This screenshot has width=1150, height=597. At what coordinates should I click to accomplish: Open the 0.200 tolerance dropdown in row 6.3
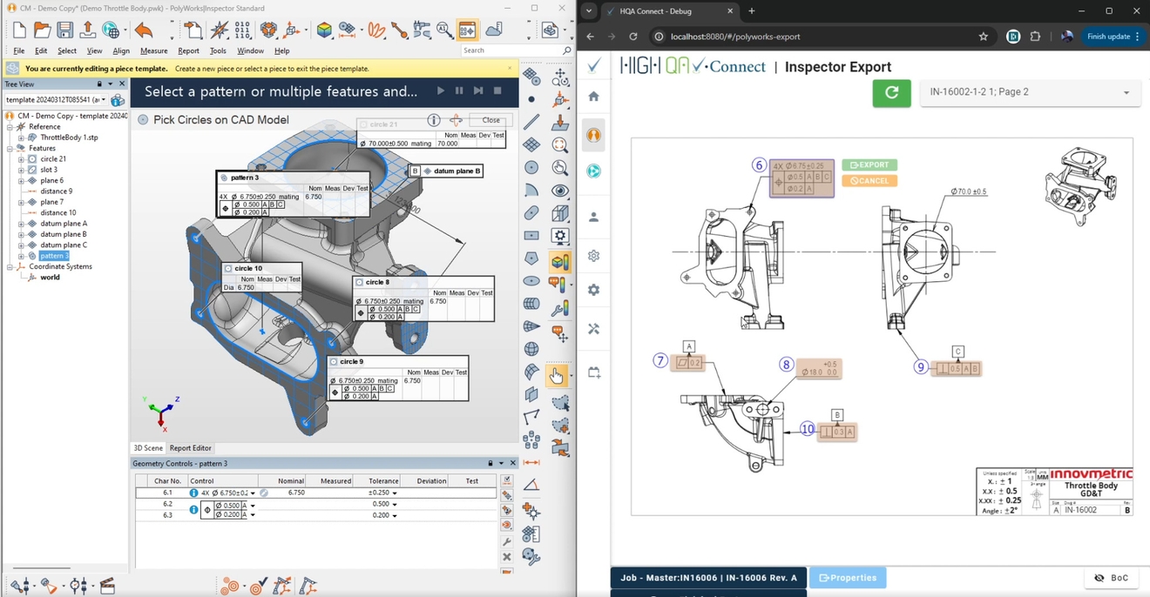pyautogui.click(x=395, y=515)
